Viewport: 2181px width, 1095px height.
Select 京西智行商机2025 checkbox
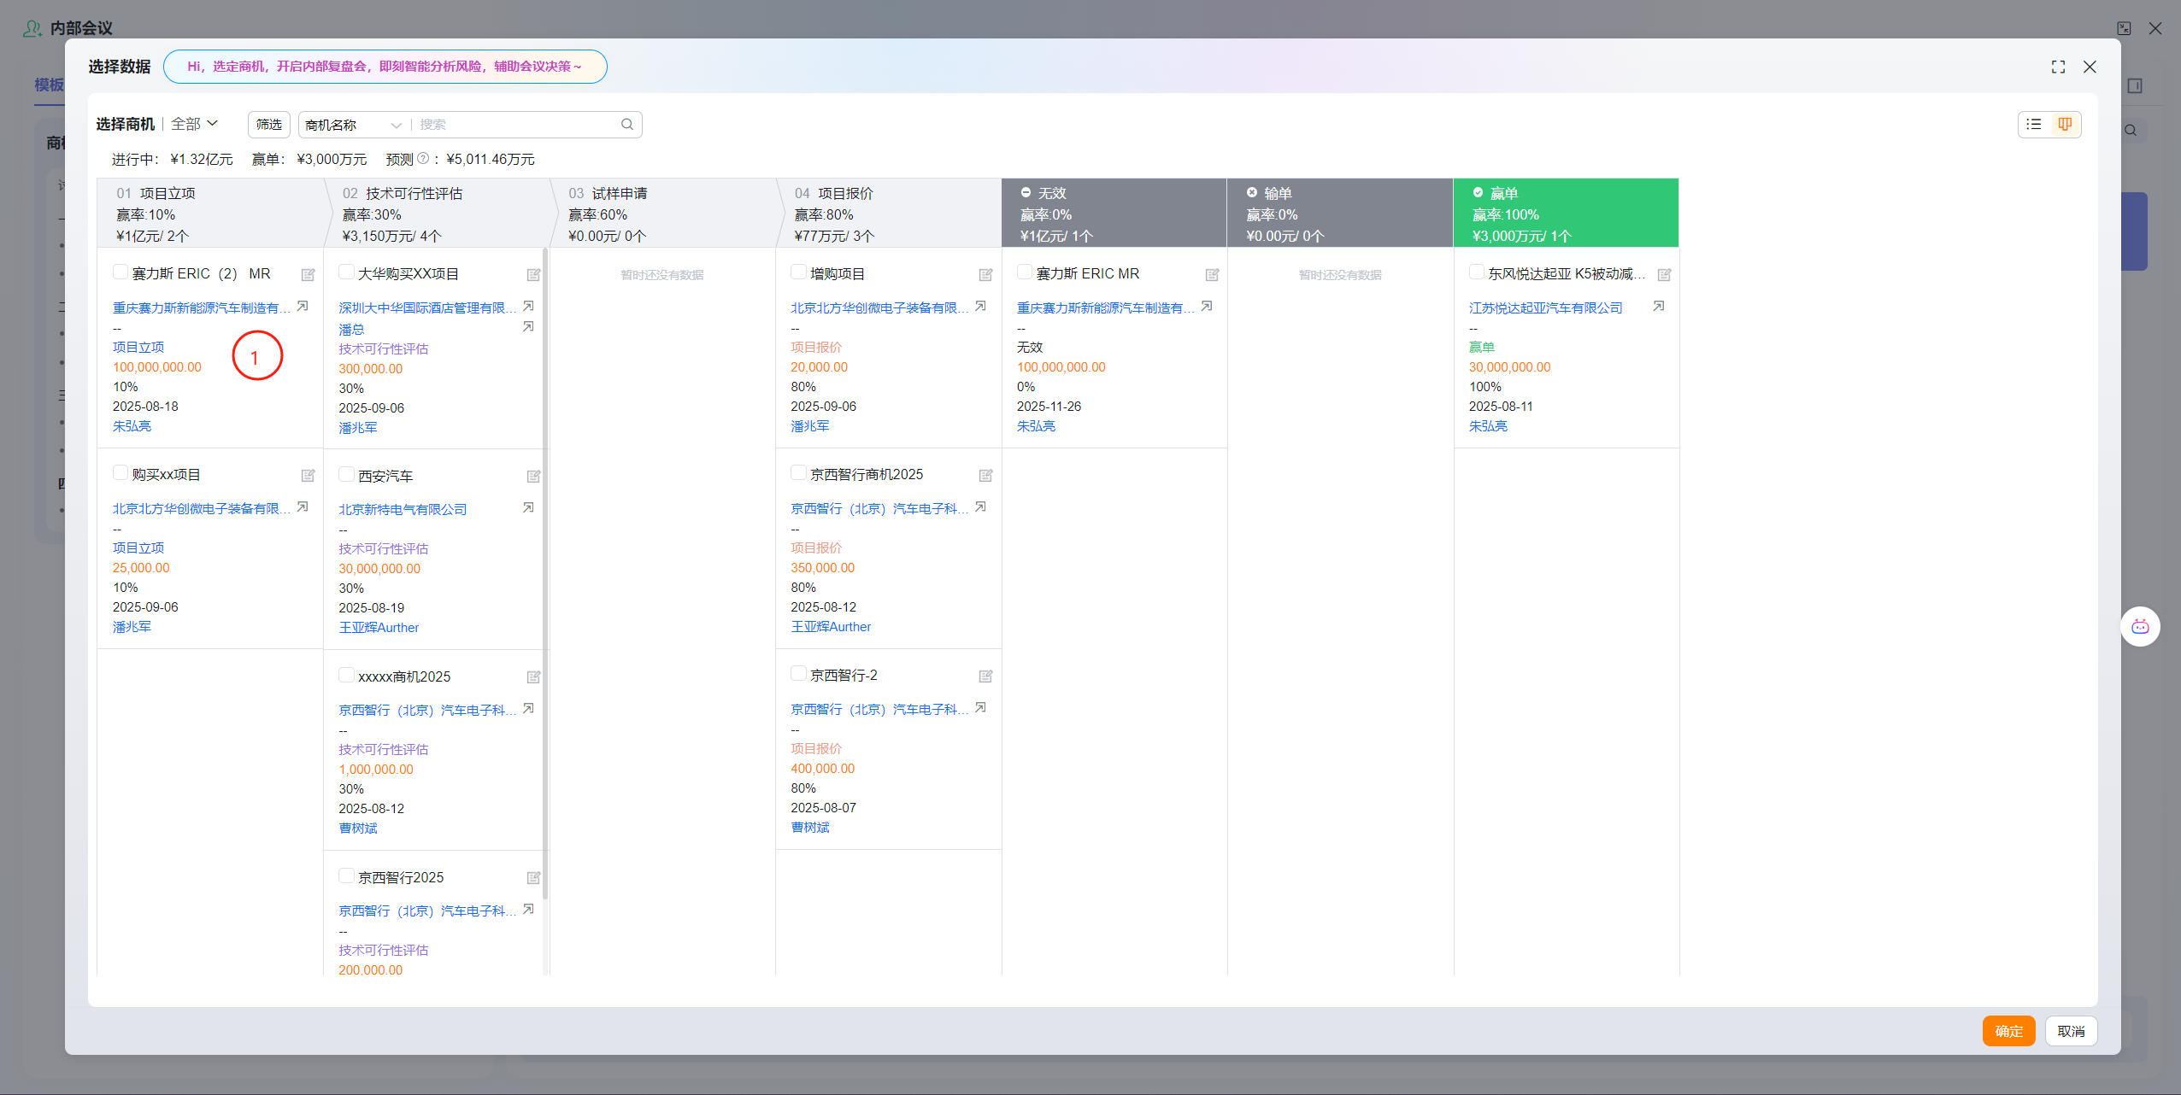798,472
